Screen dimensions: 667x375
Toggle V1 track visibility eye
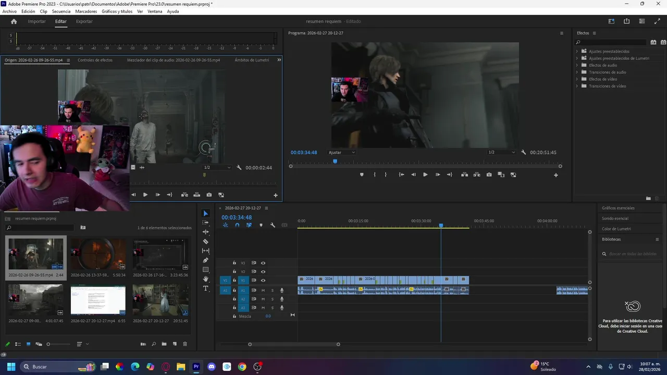tap(263, 280)
